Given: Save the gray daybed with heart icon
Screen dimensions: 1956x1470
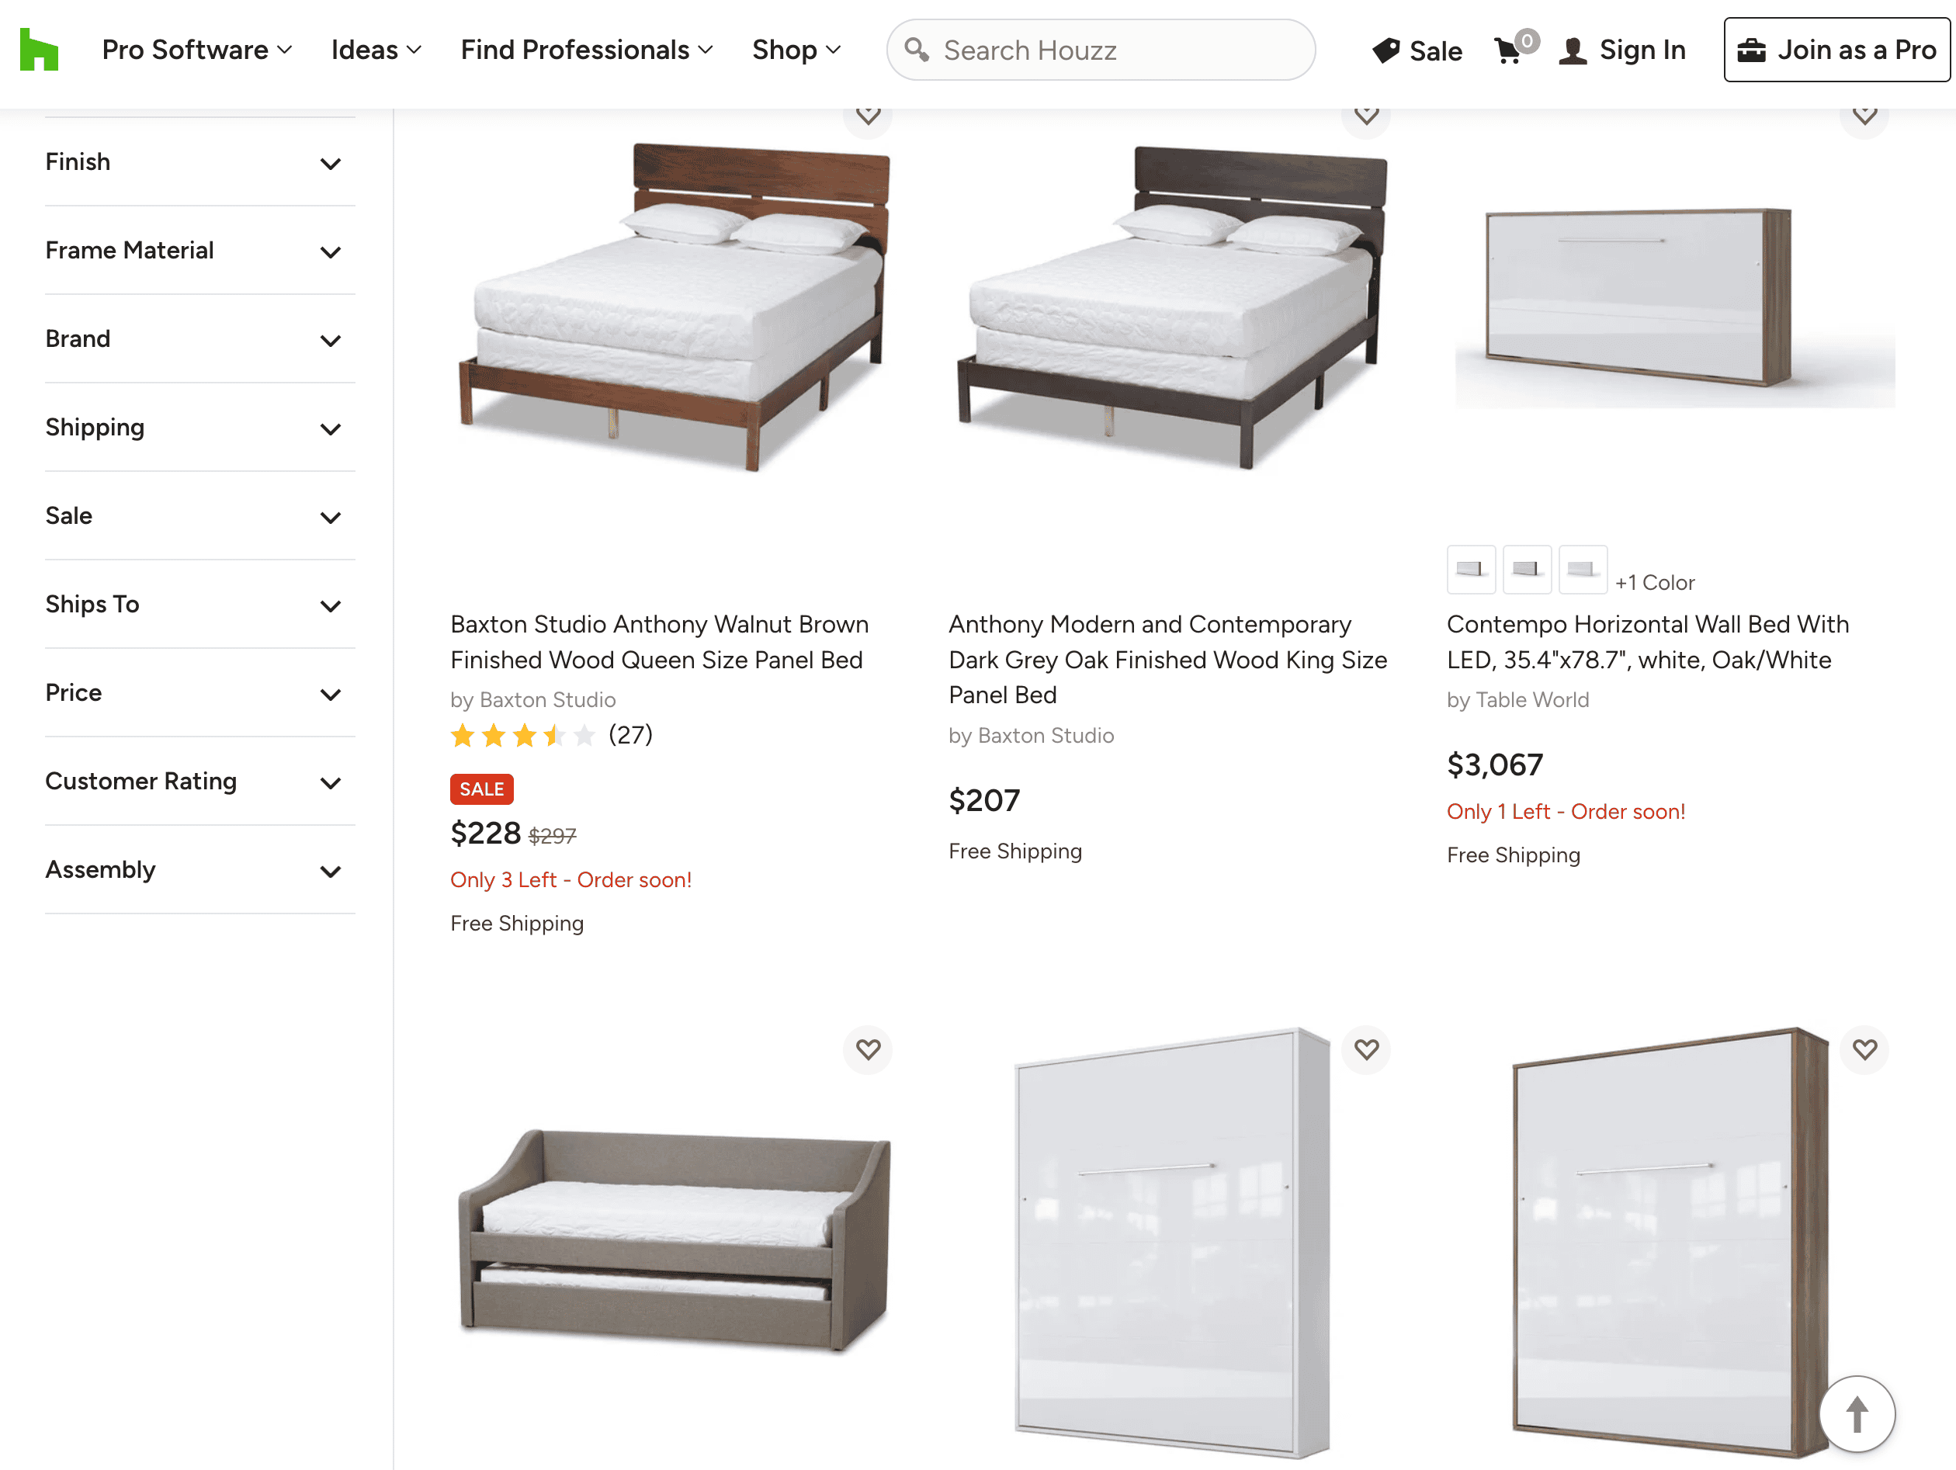Looking at the screenshot, I should point(868,1049).
